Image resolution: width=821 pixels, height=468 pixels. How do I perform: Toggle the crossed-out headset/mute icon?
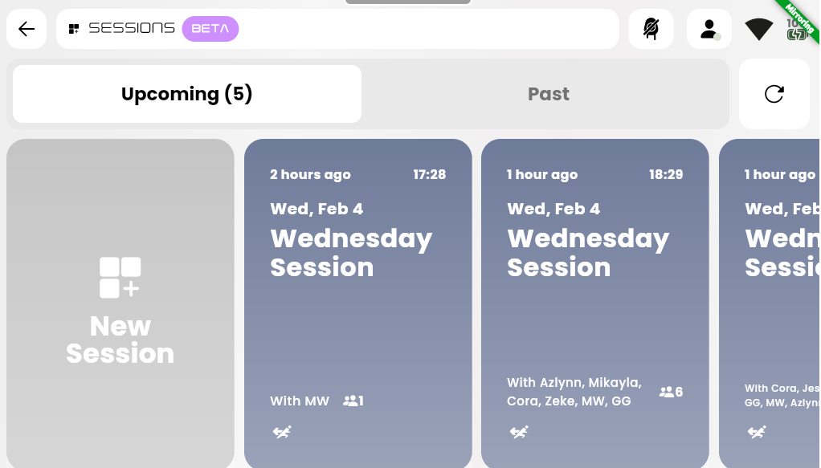651,29
